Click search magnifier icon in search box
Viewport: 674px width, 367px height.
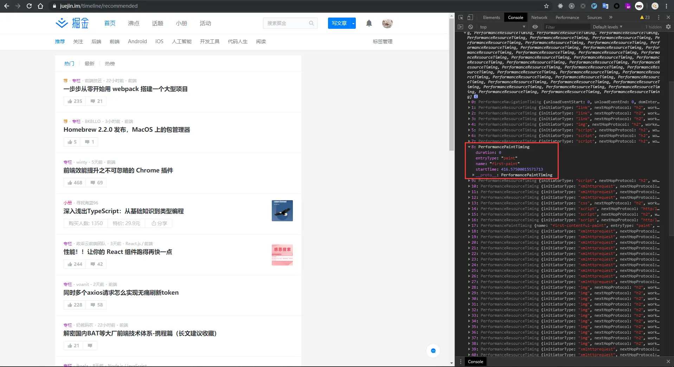pyautogui.click(x=312, y=23)
